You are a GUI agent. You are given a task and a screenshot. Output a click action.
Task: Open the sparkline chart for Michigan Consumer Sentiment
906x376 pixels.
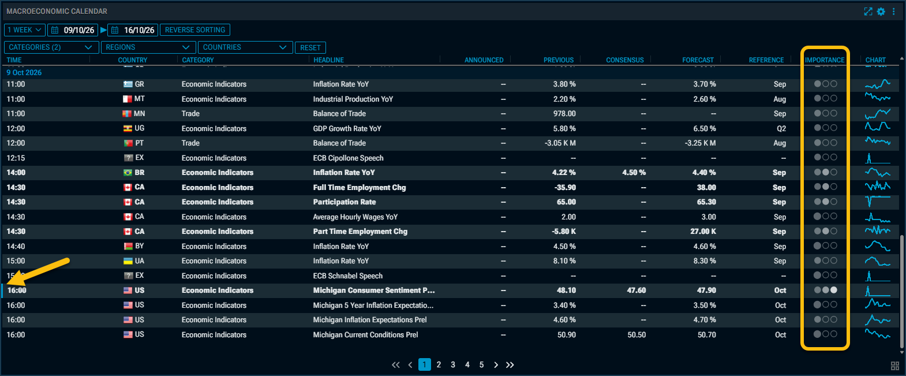(x=878, y=290)
